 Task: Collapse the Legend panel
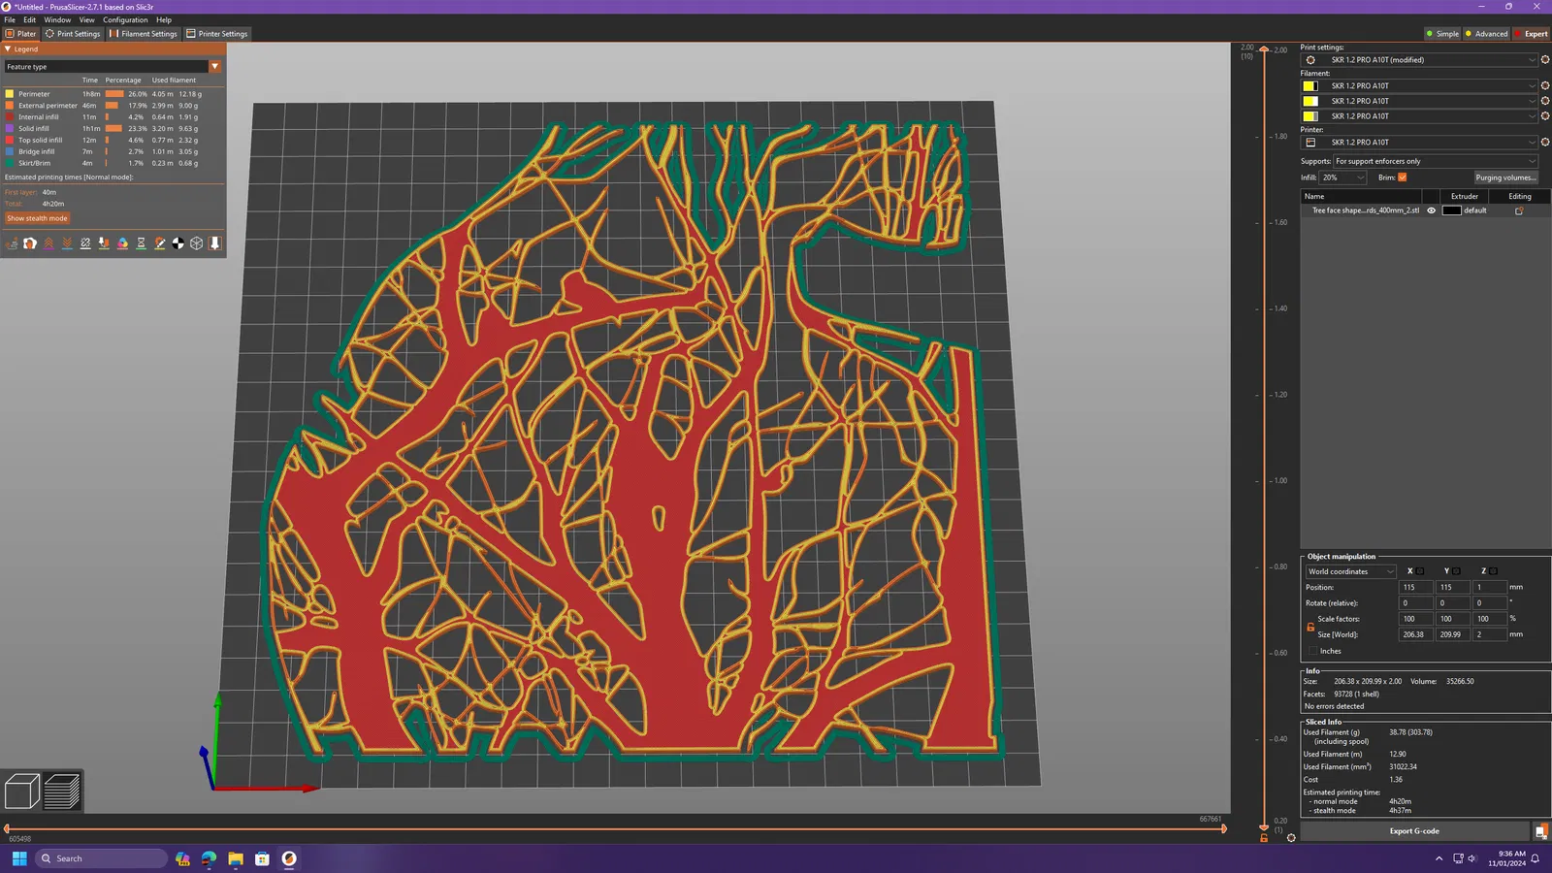point(8,48)
